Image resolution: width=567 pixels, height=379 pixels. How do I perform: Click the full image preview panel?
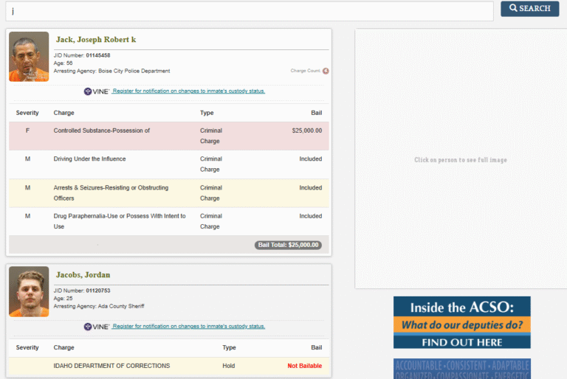pyautogui.click(x=461, y=159)
